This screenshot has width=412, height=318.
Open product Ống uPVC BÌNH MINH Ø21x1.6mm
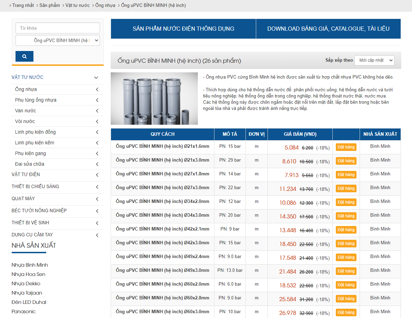(162, 146)
